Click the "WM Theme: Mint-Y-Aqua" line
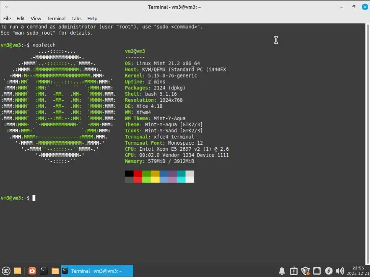The image size is (370, 277). point(155,118)
